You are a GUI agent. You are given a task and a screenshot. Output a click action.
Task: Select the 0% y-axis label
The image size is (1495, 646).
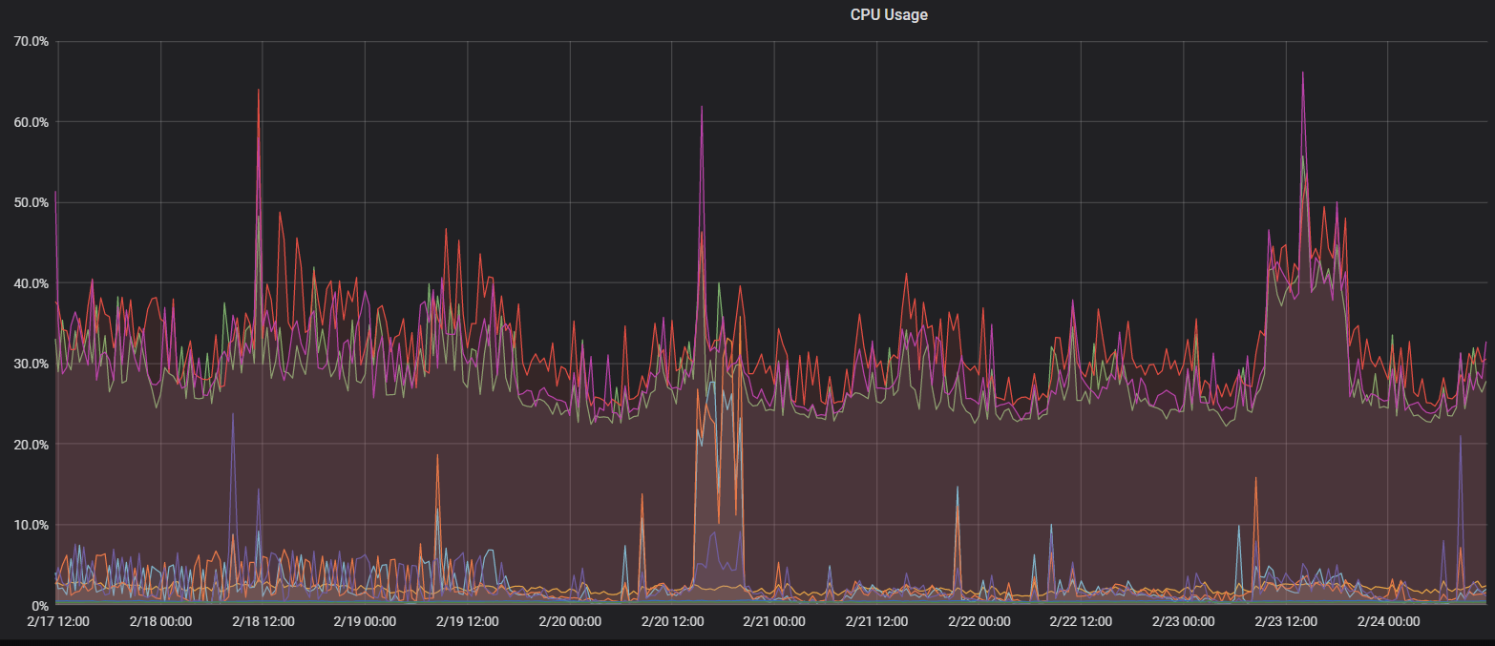39,606
